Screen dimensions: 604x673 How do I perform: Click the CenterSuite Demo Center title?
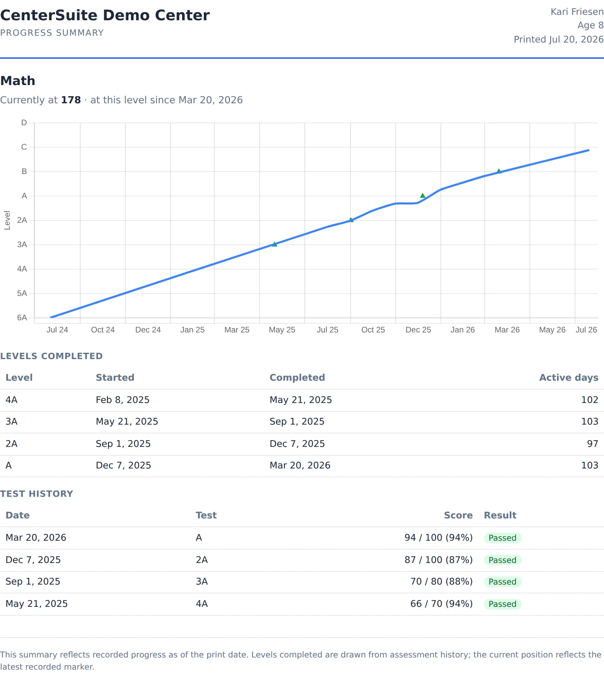coord(105,15)
